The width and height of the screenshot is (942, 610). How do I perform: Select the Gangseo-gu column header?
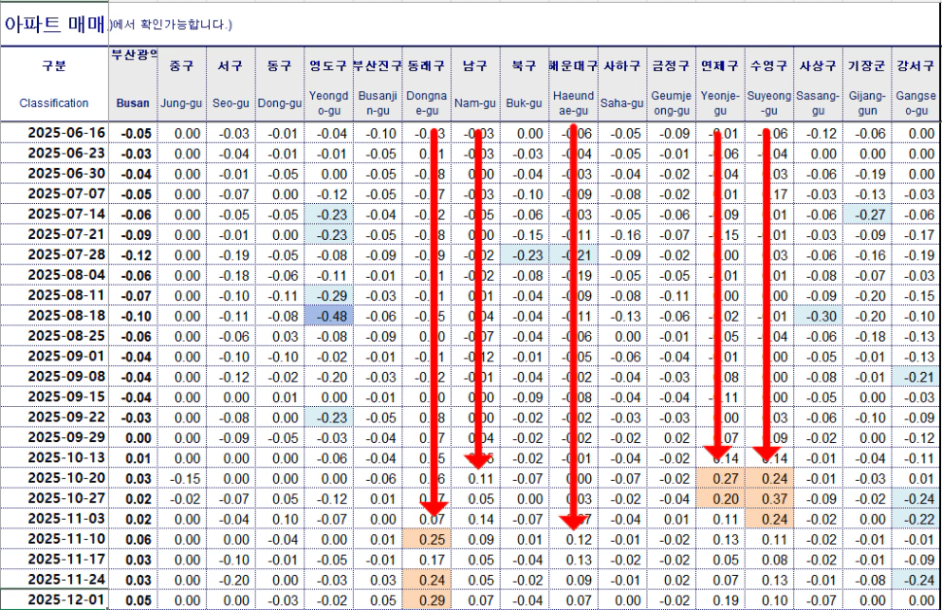[x=915, y=84]
